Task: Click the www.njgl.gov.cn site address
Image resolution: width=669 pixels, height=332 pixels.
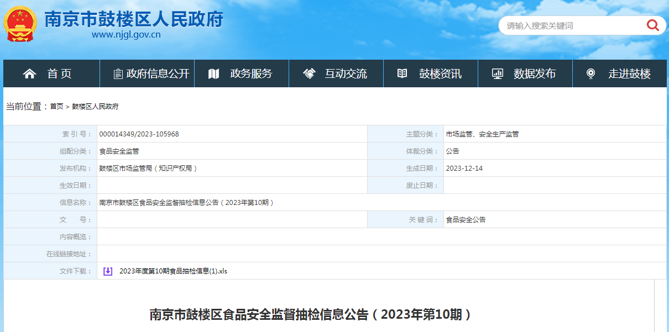Action: tap(126, 35)
